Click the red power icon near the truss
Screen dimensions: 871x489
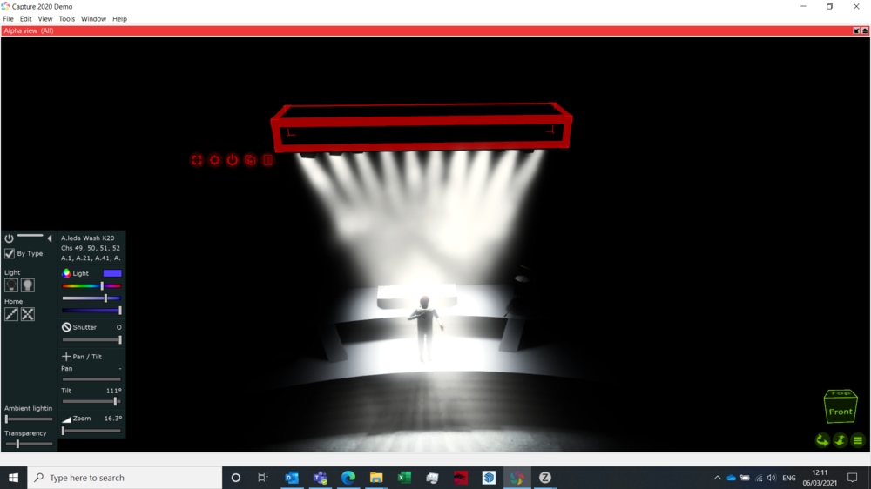pyautogui.click(x=233, y=160)
